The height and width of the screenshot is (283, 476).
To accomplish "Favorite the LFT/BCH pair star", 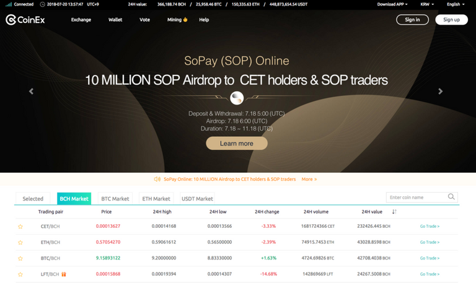I will point(20,274).
